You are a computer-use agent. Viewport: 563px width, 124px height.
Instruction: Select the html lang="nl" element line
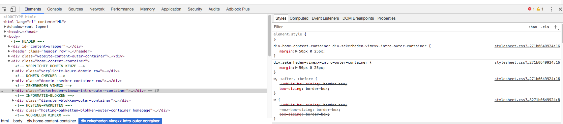(x=35, y=22)
